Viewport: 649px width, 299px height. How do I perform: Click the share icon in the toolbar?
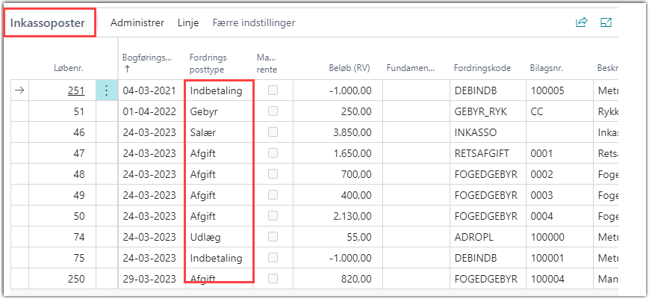coord(581,22)
